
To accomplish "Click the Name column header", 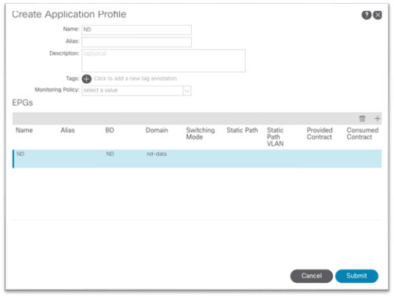I will click(x=24, y=130).
